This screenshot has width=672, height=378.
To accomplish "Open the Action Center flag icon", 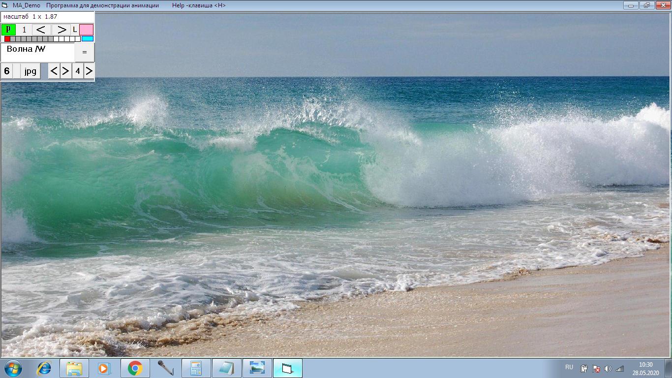I will 596,369.
